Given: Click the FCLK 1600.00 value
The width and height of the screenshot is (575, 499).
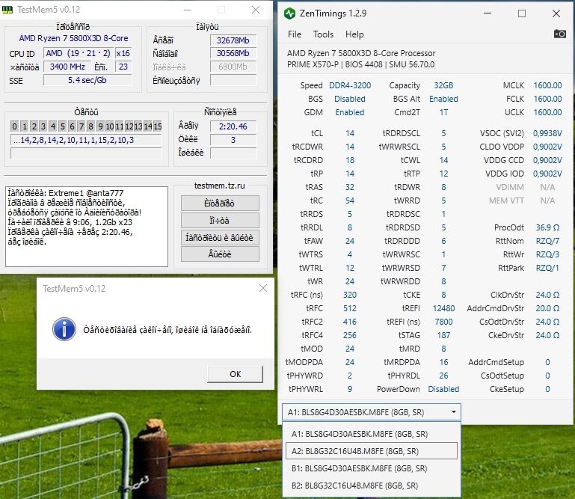Looking at the screenshot, I should 547,99.
